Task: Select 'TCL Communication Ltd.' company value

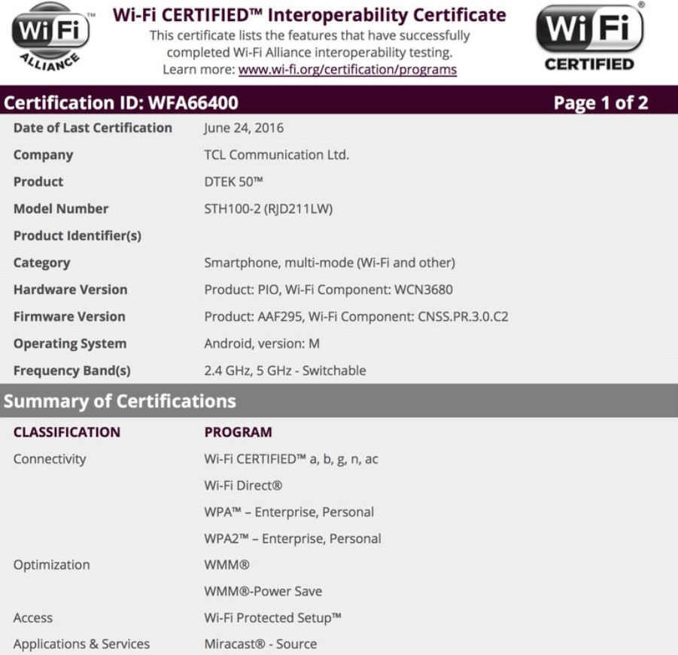Action: [x=276, y=155]
